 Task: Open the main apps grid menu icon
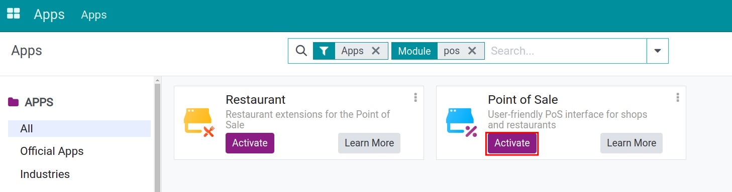point(13,14)
